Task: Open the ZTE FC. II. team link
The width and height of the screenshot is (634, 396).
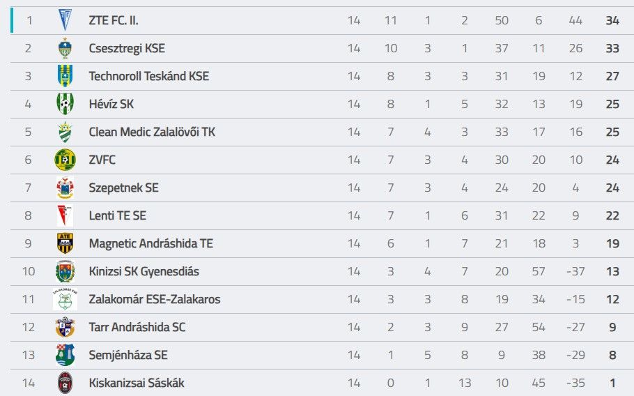Action: [x=114, y=20]
